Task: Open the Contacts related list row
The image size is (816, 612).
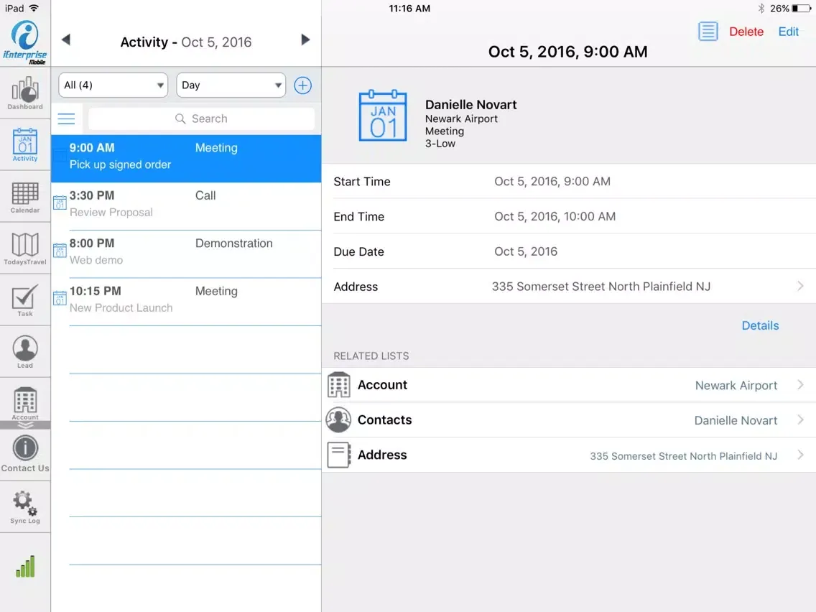Action: [x=569, y=420]
